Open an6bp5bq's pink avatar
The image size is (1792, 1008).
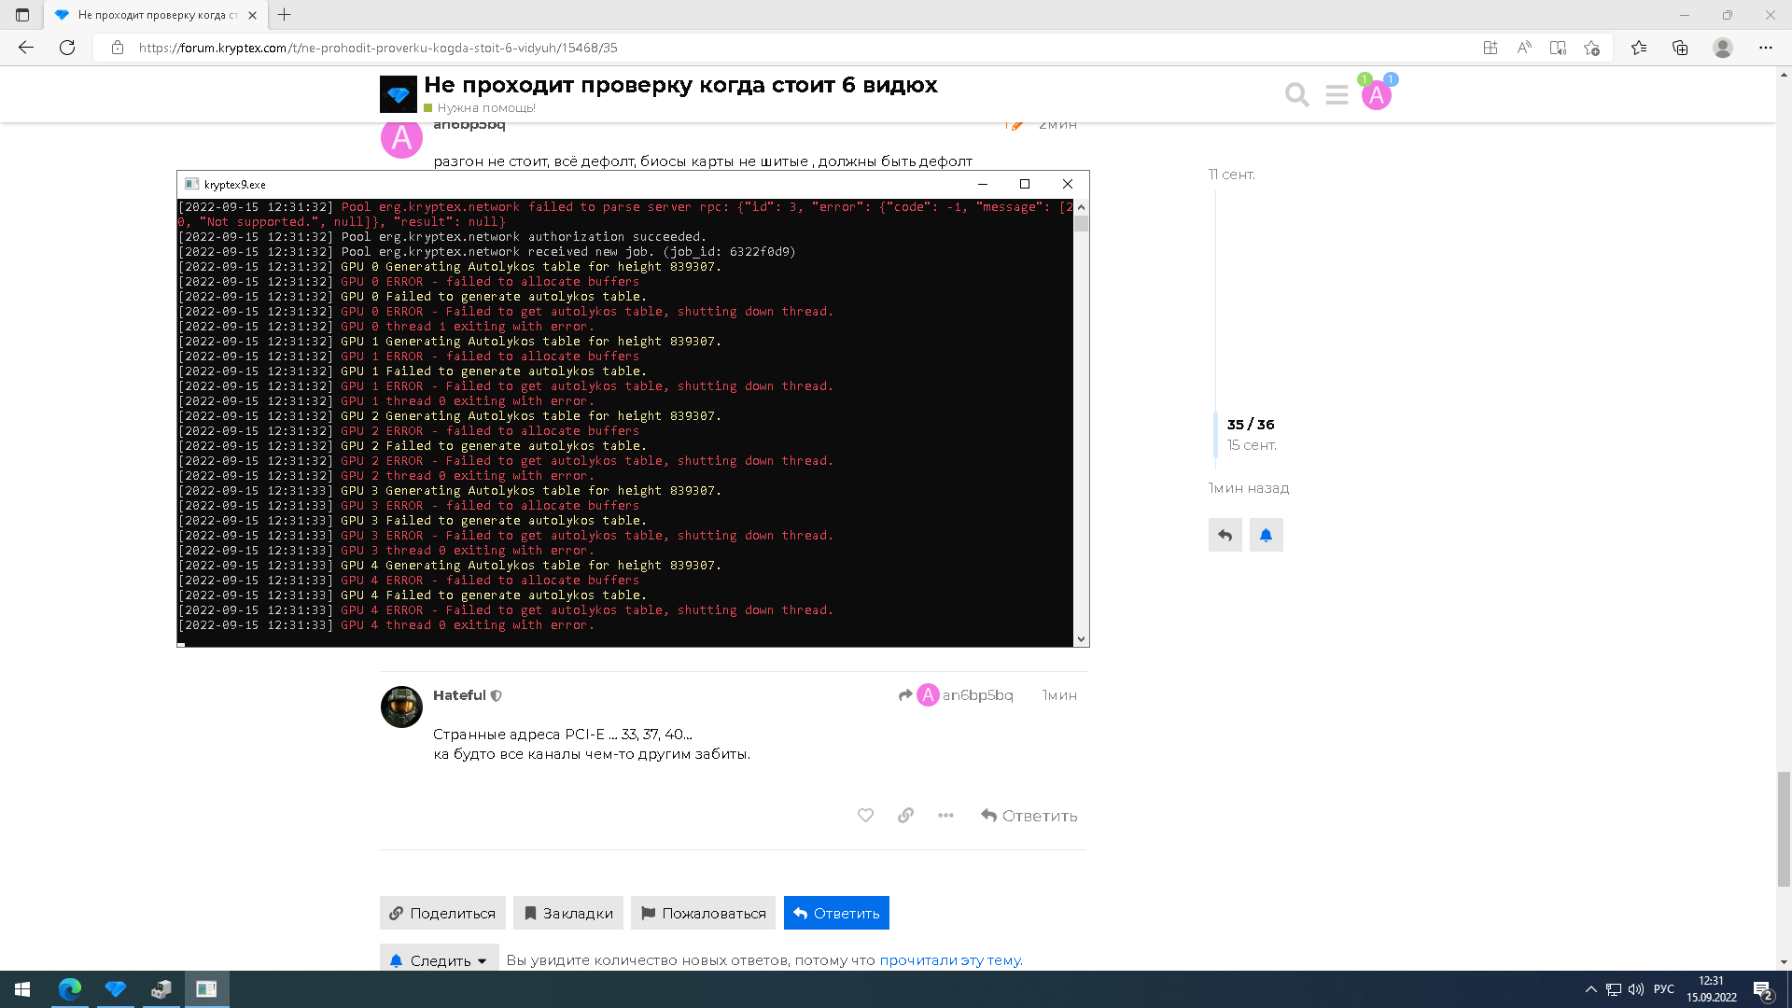[x=401, y=138]
